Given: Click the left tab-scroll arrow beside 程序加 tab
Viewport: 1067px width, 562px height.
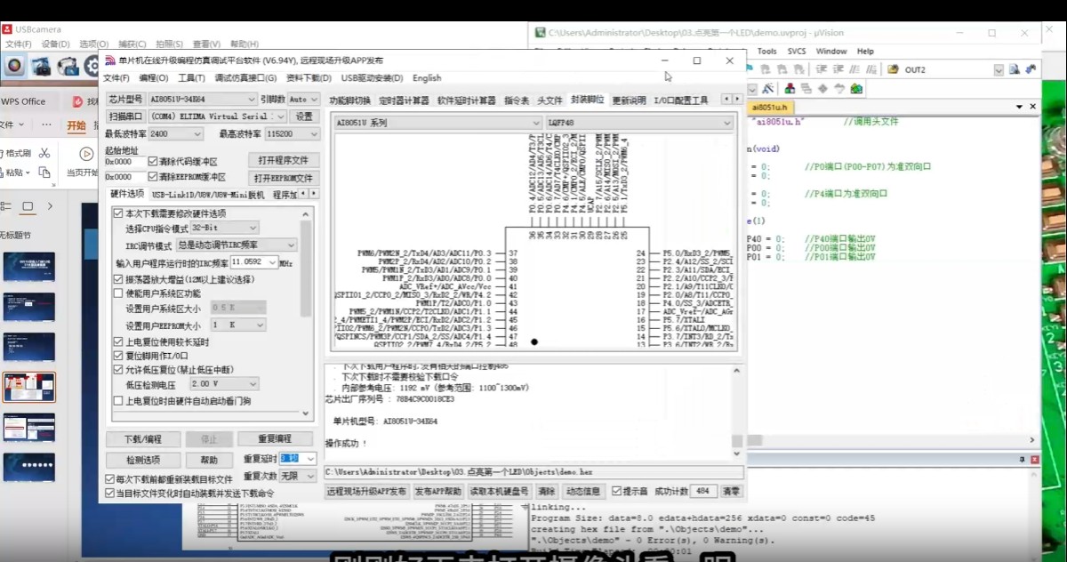Looking at the screenshot, I should click(303, 193).
